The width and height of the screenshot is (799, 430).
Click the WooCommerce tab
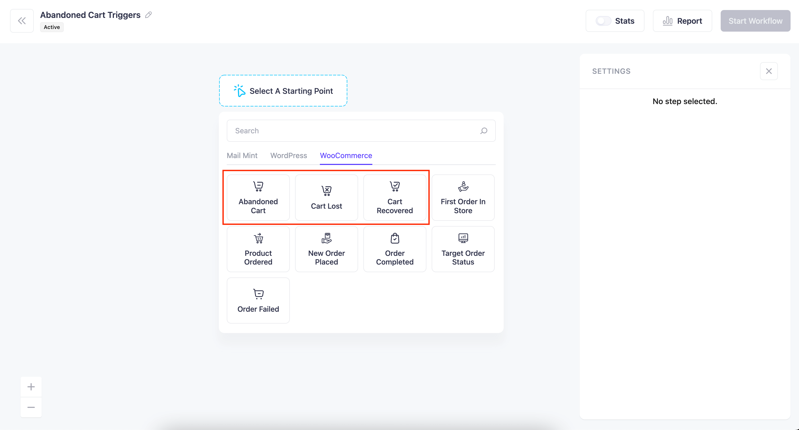346,155
